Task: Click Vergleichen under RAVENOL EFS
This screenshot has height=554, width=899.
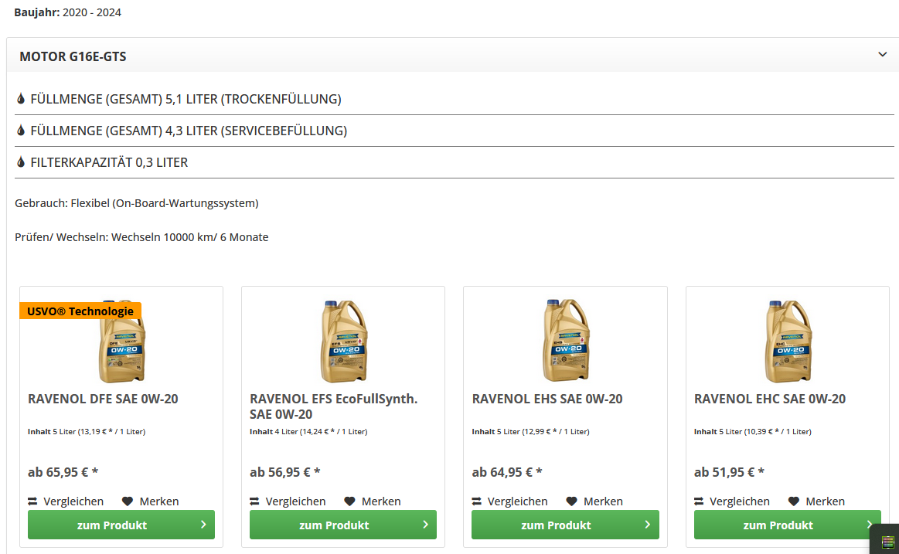Action: click(295, 501)
